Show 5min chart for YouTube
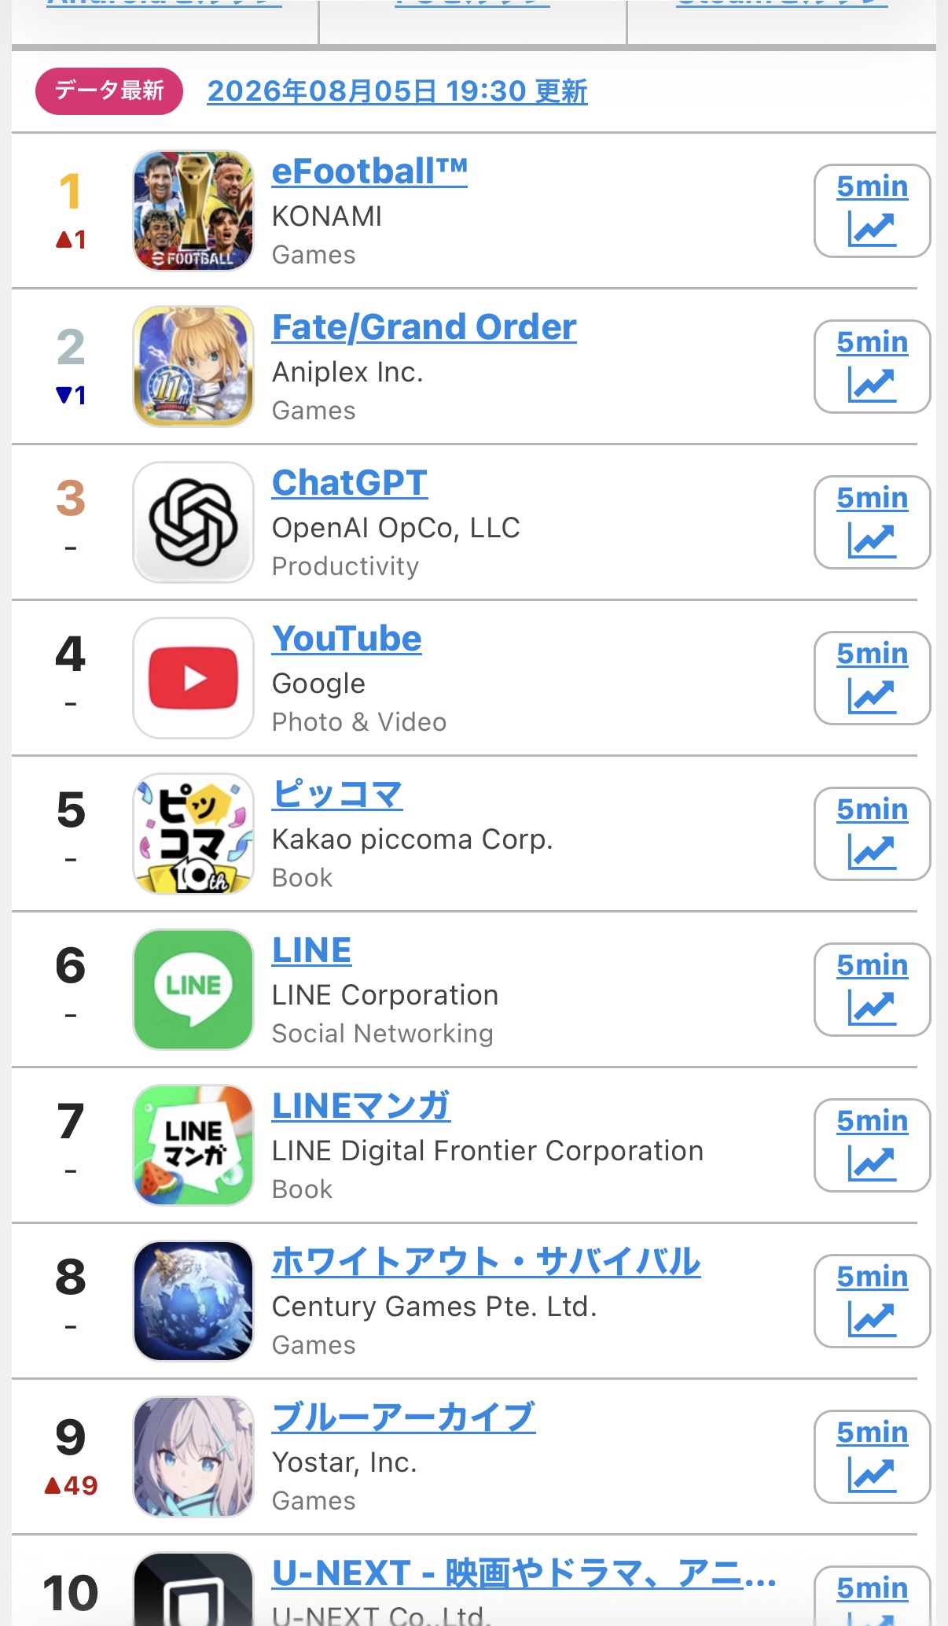This screenshot has width=948, height=1626. coord(873,678)
